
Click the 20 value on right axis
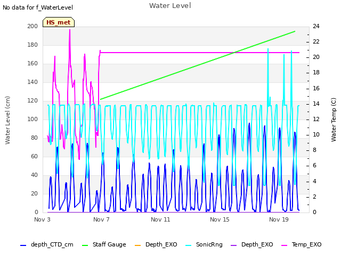pyautogui.click(x=316, y=57)
